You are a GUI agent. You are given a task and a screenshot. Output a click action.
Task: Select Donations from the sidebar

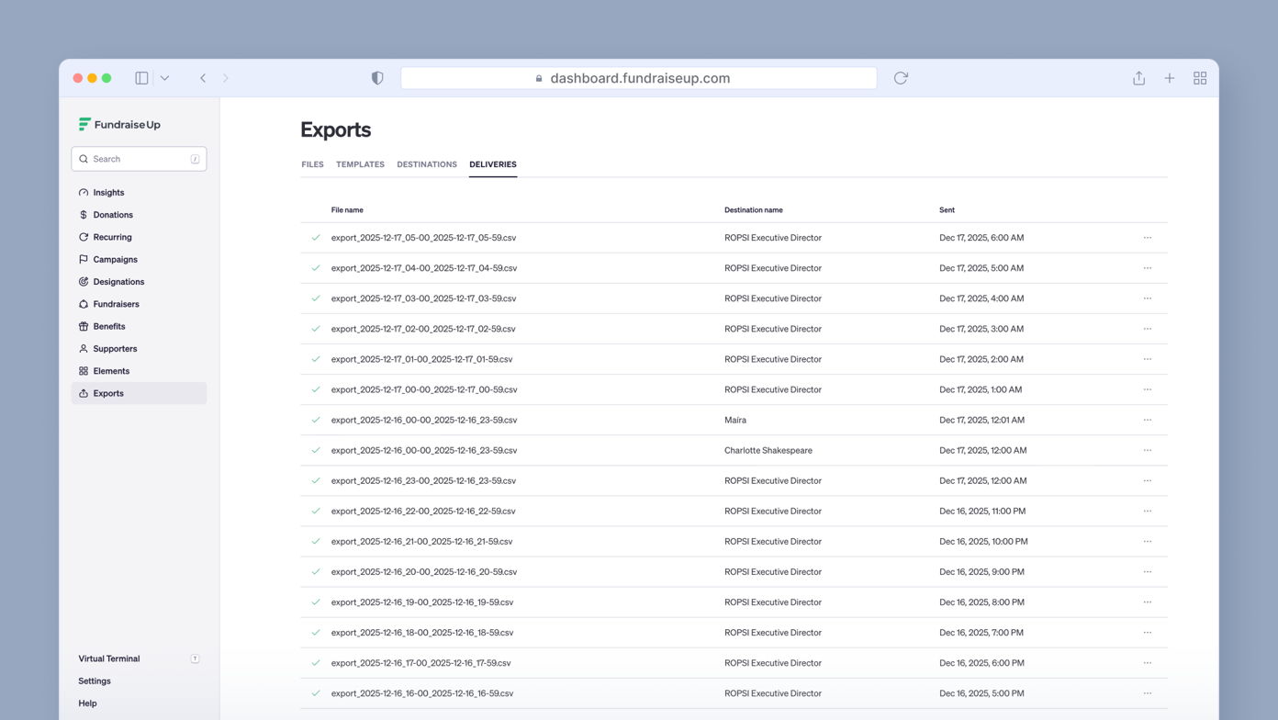[112, 214]
